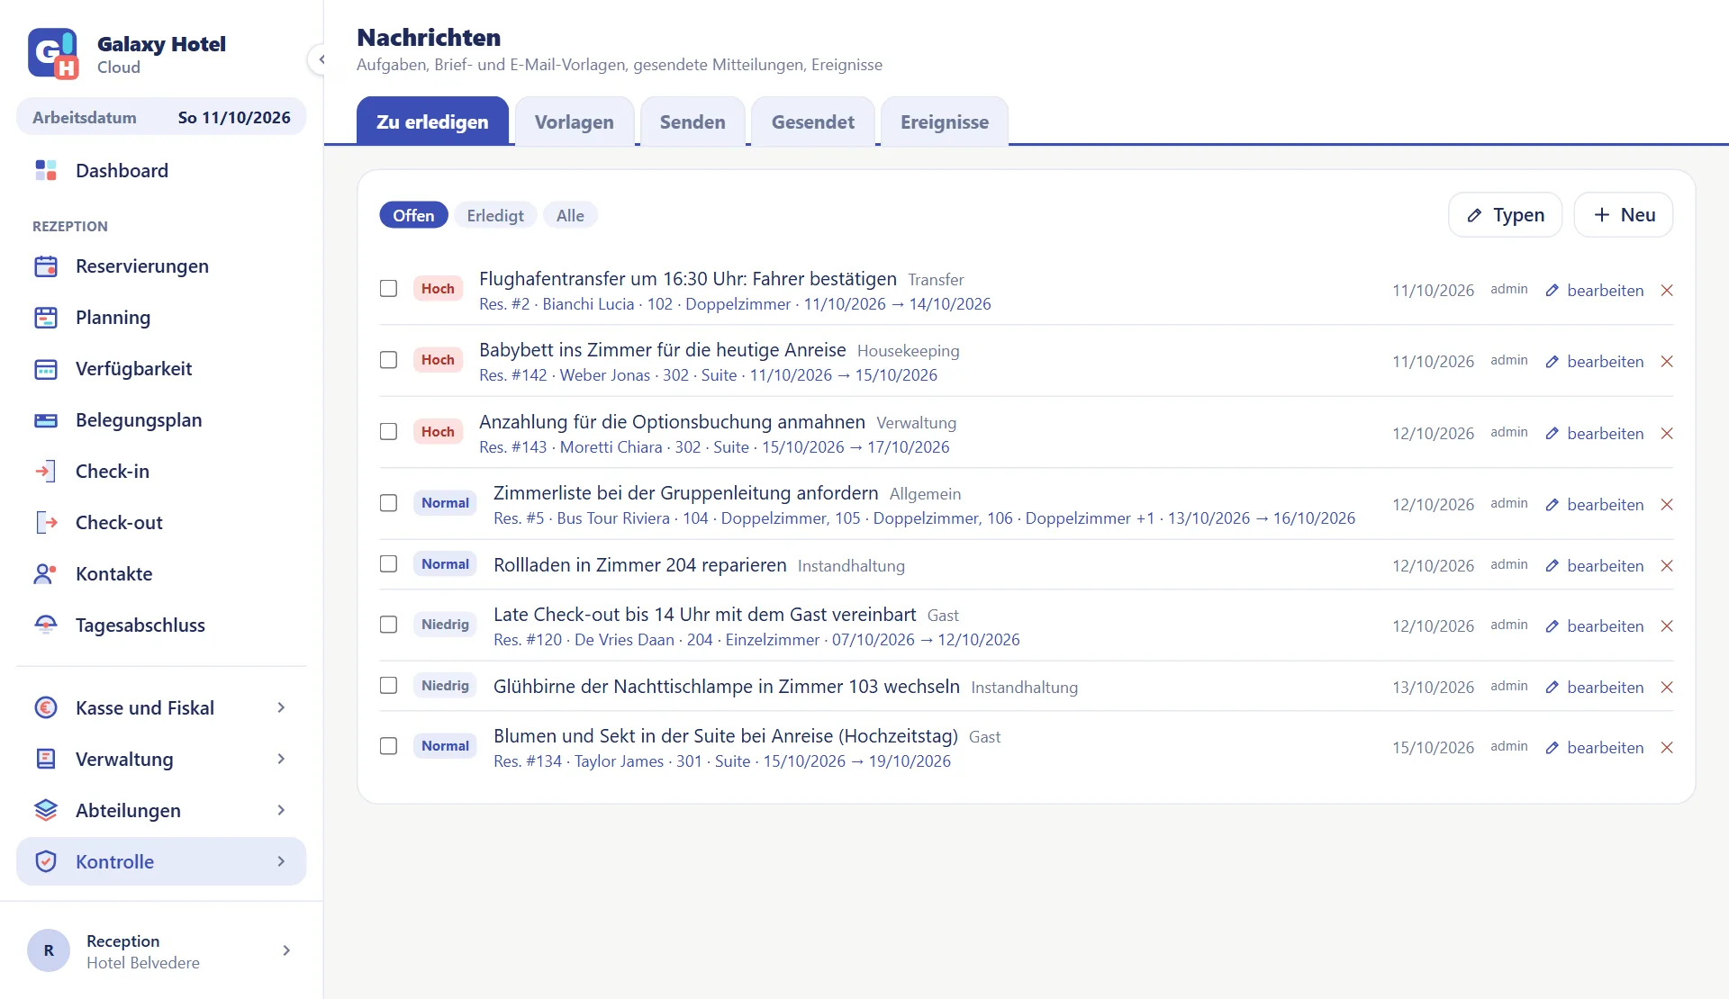
Task: Delete the Zimmerliste task with X
Action: (1667, 505)
